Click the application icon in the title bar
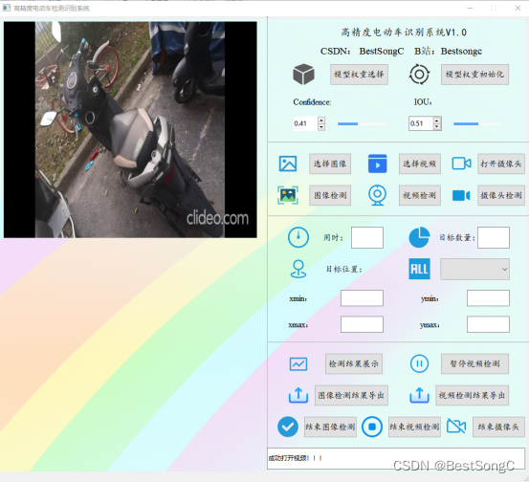The image size is (529, 482). point(7,8)
